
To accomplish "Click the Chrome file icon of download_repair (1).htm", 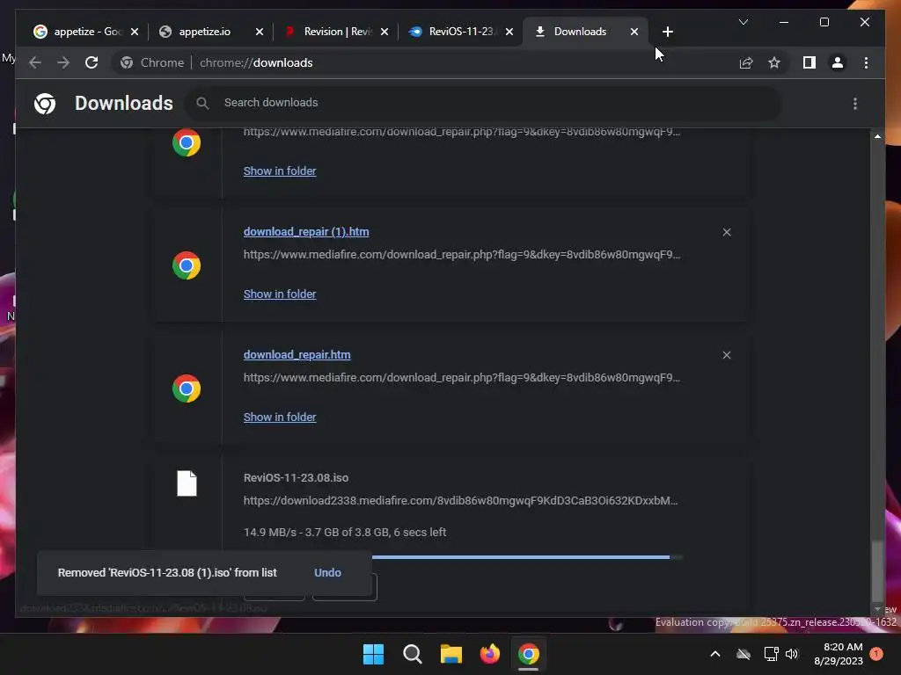I will [187, 265].
